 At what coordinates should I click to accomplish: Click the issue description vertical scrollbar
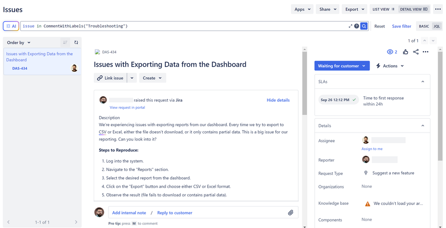coord(304,83)
